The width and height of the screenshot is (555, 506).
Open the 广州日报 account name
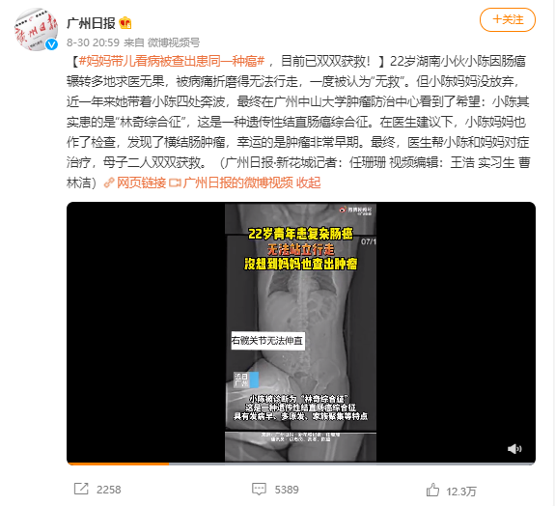click(91, 23)
